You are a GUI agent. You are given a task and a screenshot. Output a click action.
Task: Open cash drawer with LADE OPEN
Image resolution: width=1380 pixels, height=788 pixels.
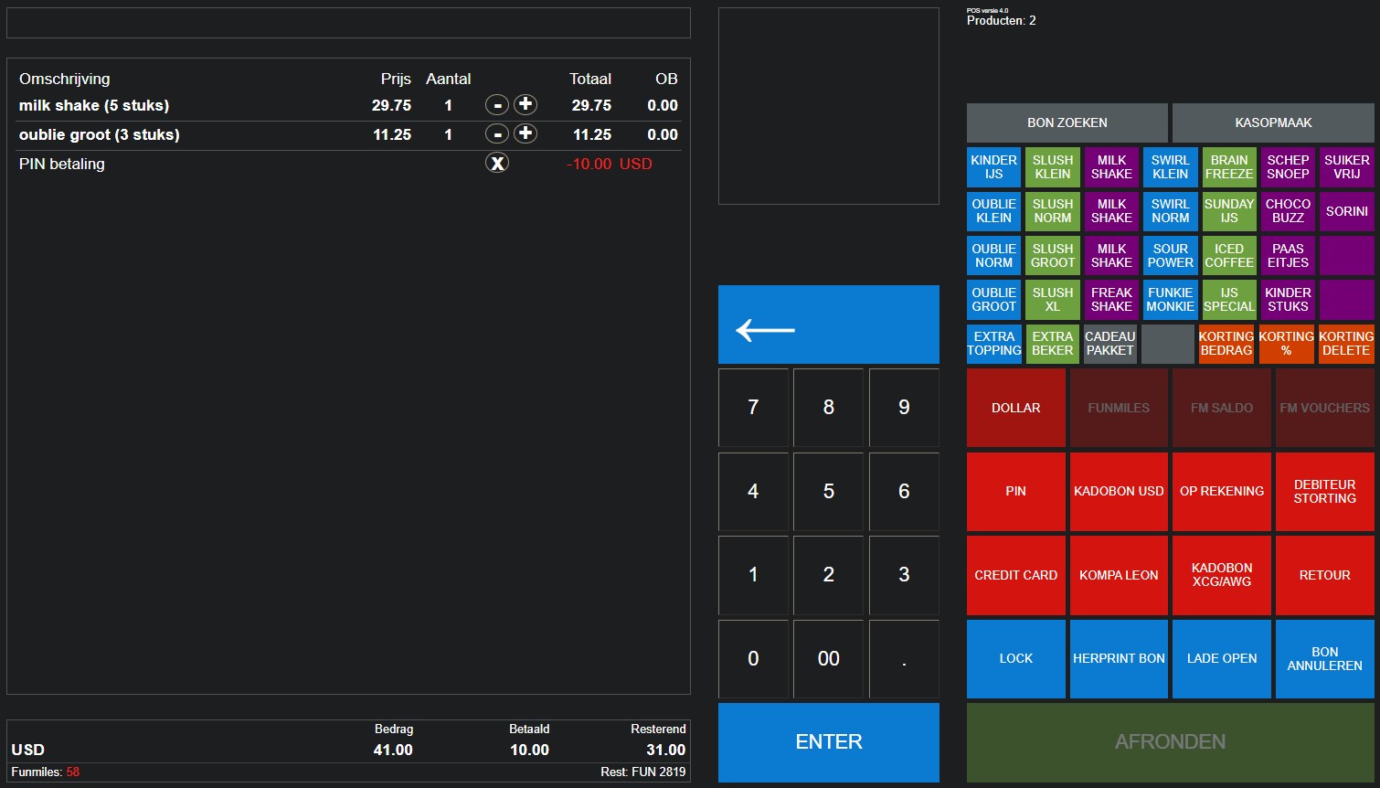(1221, 659)
